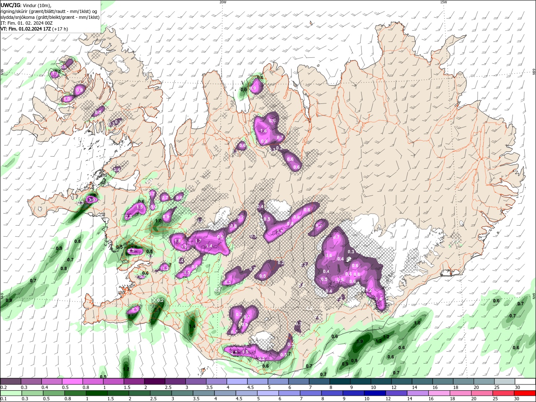The width and height of the screenshot is (536, 402).
Task: Click the white snow legend swatch after 30
Action: pos(525,381)
